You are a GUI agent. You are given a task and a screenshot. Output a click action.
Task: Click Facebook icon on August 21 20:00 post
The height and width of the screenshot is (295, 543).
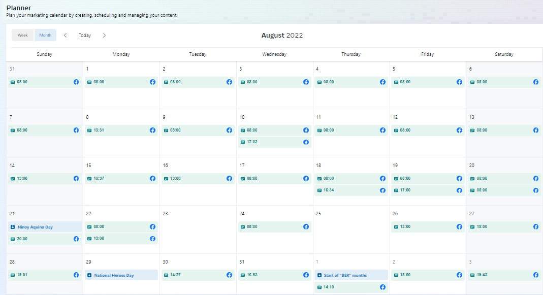tap(76, 239)
